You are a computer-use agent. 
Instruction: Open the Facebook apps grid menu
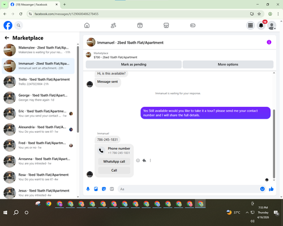(x=250, y=25)
